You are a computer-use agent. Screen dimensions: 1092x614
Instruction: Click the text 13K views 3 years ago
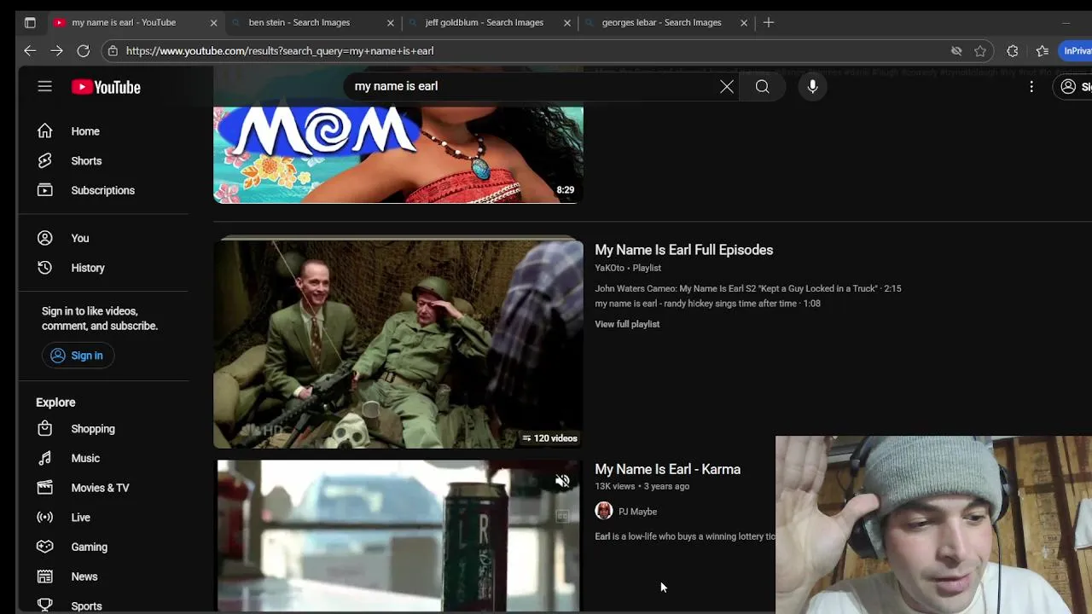click(x=642, y=486)
